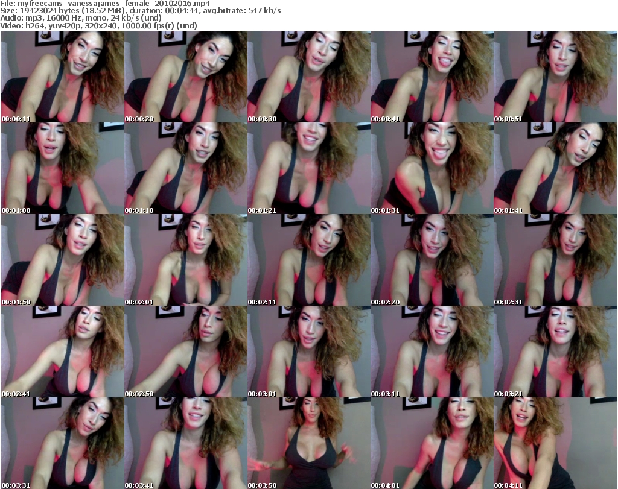Choose the thumbnail frame stamped 00:02:41
The height and width of the screenshot is (489, 618).
[63, 352]
